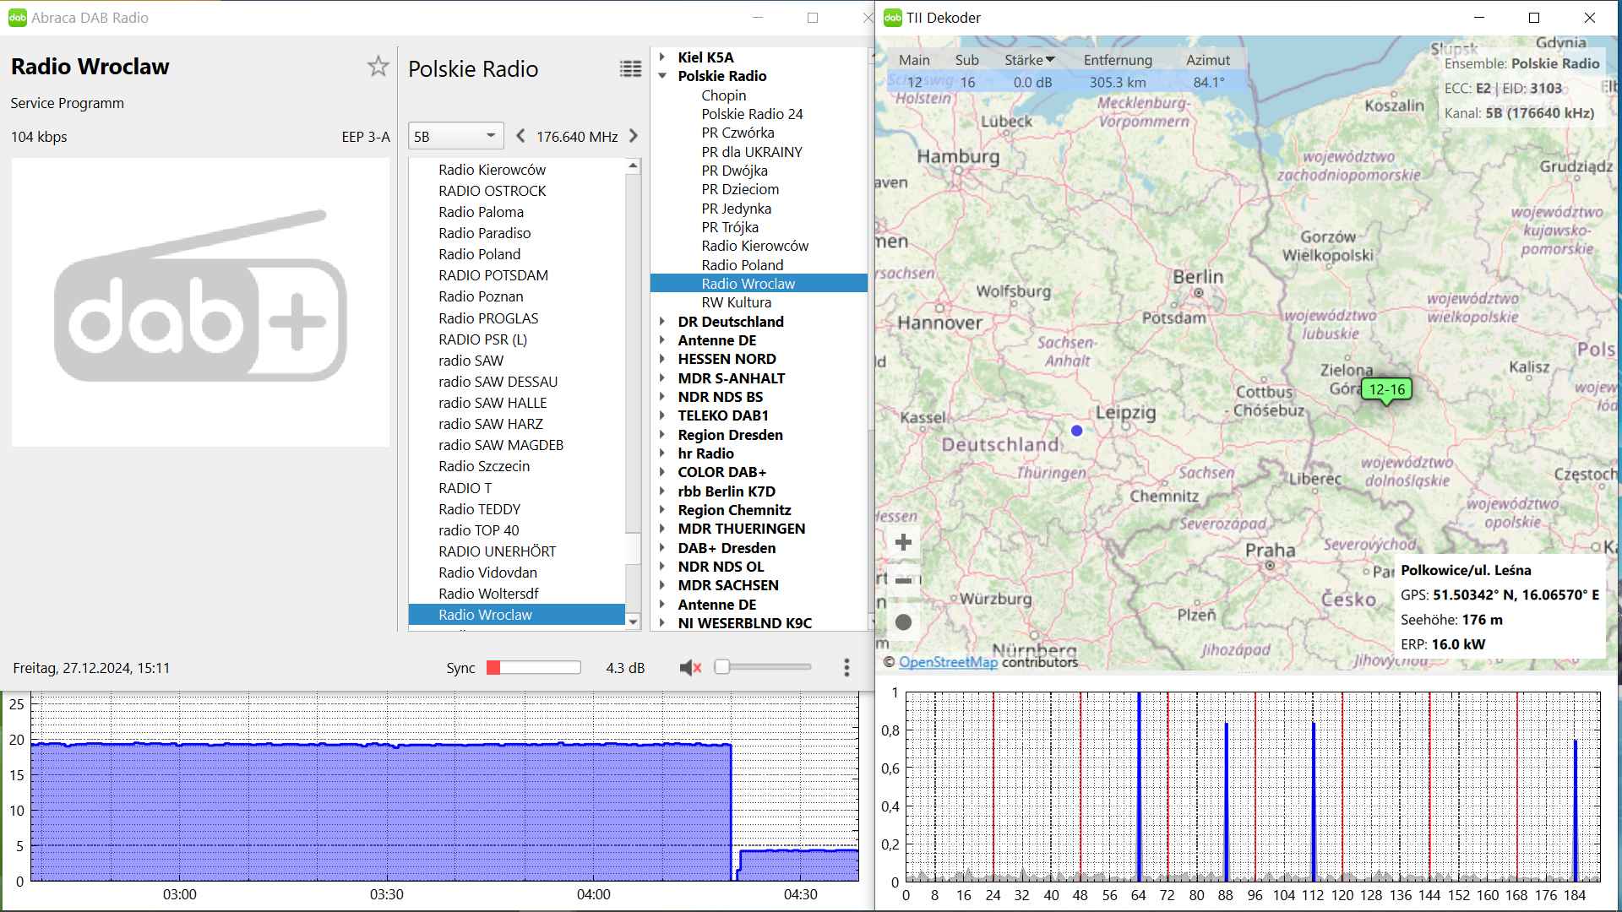
Task: Click the Entfernung column header
Action: (x=1117, y=60)
